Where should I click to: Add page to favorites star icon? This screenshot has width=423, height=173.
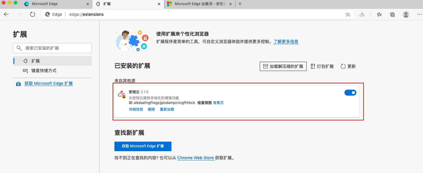coord(348,14)
